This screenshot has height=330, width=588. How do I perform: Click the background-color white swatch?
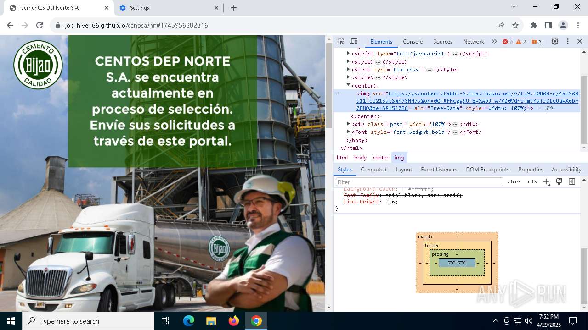pos(405,189)
